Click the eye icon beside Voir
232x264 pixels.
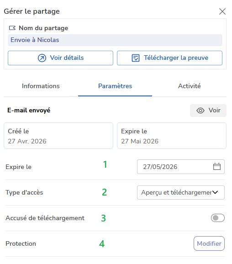pyautogui.click(x=200, y=111)
